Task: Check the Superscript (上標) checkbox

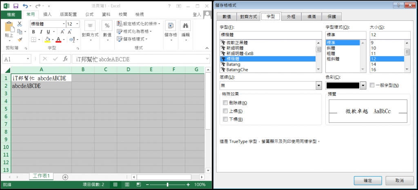Action: click(x=225, y=111)
